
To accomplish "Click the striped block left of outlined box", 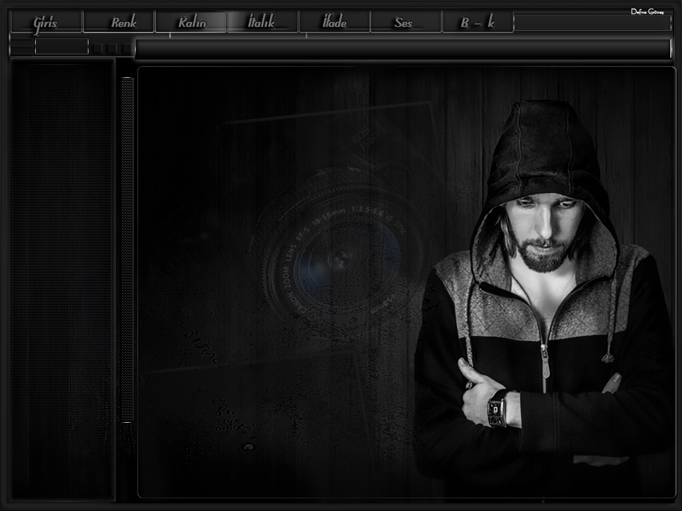I will (22, 47).
